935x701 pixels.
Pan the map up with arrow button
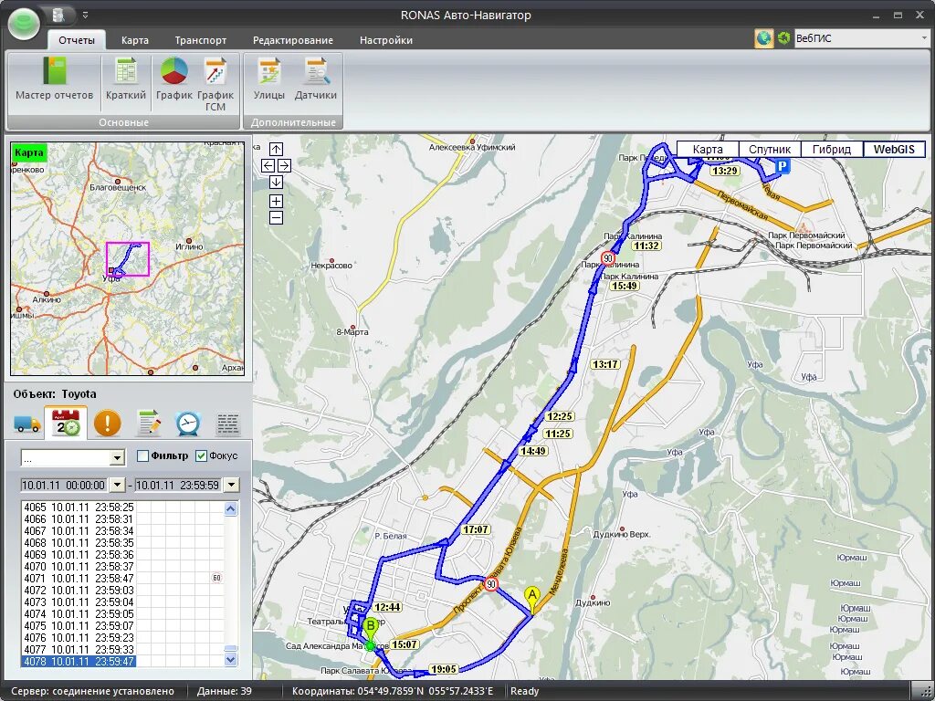(276, 149)
